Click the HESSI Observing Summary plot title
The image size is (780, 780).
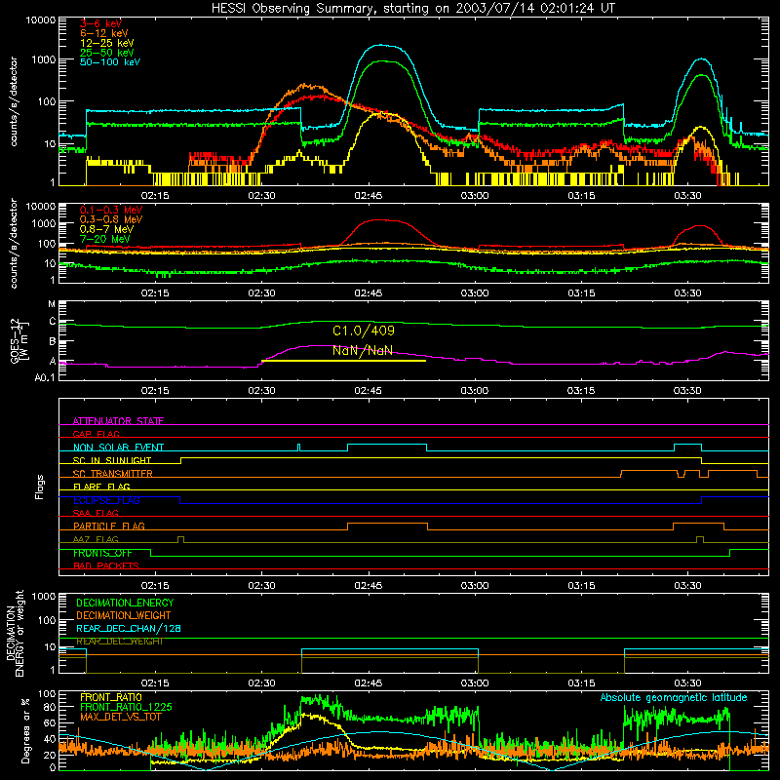(x=412, y=9)
